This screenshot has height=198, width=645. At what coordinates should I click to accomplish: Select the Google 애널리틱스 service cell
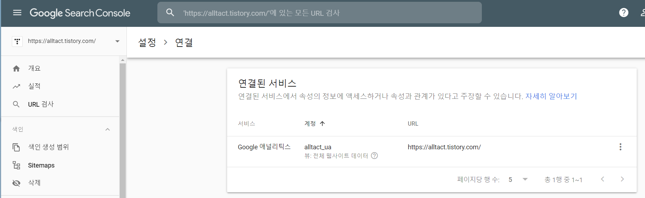(264, 147)
